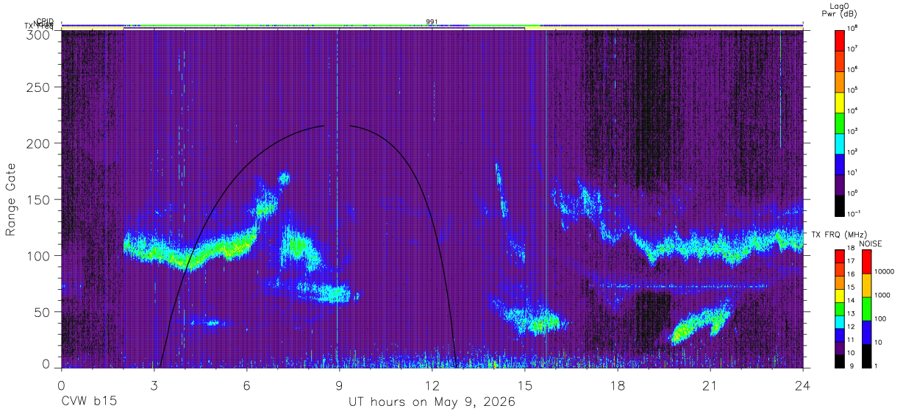Click the x-axis tick label 24
Viewport: 903px width, 417px height.
[x=803, y=385]
